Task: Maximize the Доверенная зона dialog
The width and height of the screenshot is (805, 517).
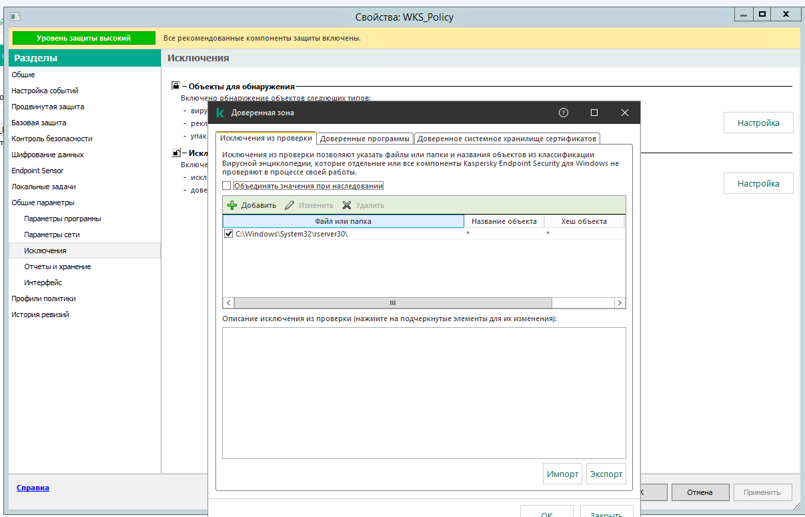Action: [x=594, y=113]
